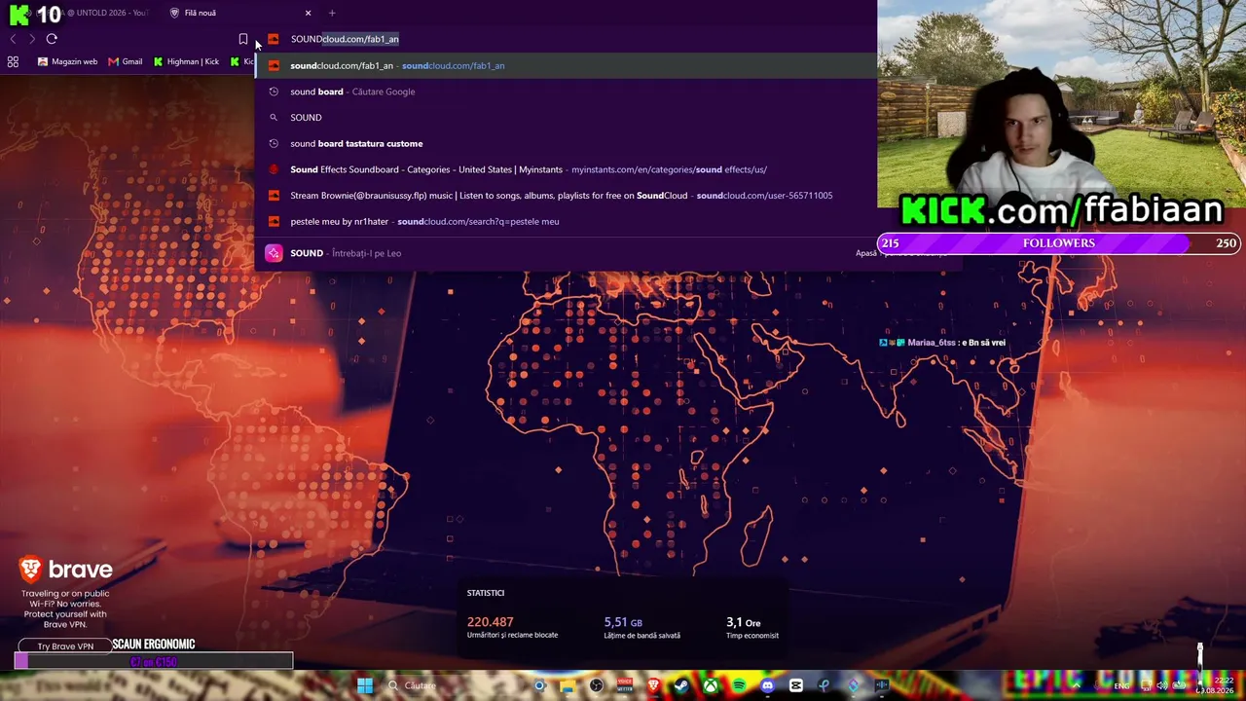Select the soundcloud.com/fab1_an autocomplete suggestion
Screen dimensions: 1246x701
pos(566,65)
